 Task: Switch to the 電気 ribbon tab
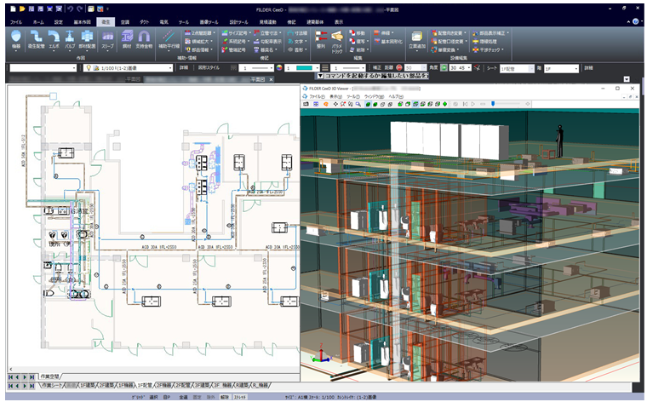coord(165,20)
